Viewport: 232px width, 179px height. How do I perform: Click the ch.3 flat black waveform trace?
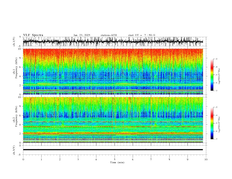(113, 150)
